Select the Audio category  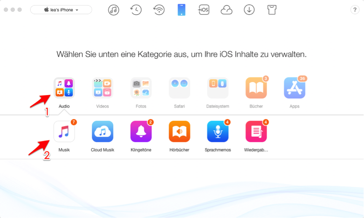[x=64, y=88]
